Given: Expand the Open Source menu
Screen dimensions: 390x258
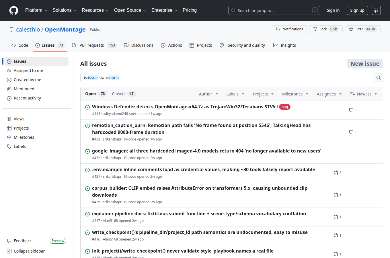Looking at the screenshot, I should pyautogui.click(x=130, y=10).
